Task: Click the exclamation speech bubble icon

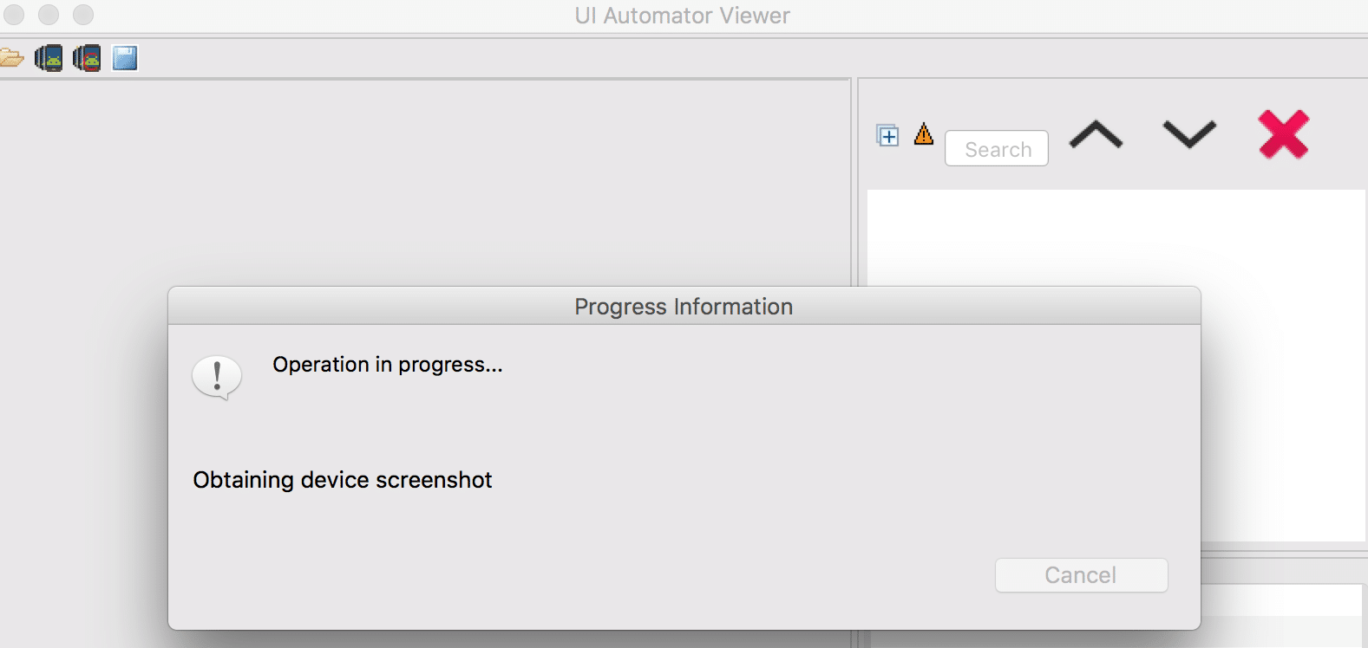Action: click(x=217, y=377)
